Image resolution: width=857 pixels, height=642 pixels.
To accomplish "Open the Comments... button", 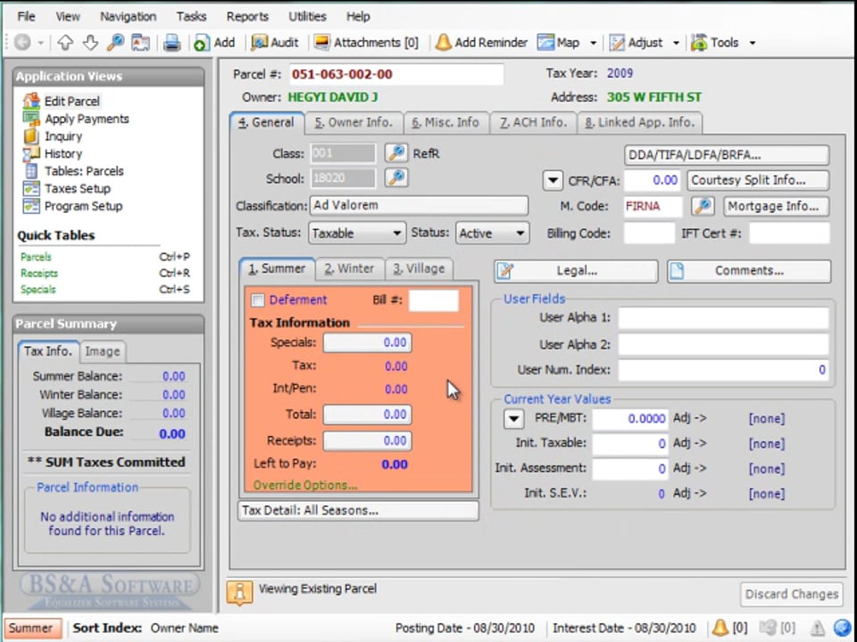I will coord(749,271).
